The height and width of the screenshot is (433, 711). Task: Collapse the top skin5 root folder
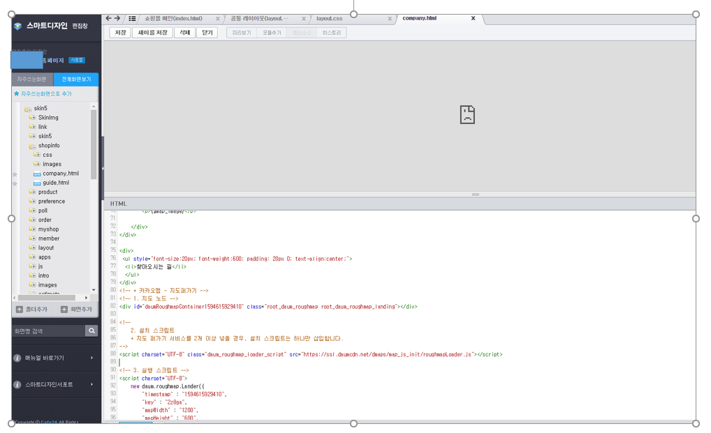tap(28, 109)
